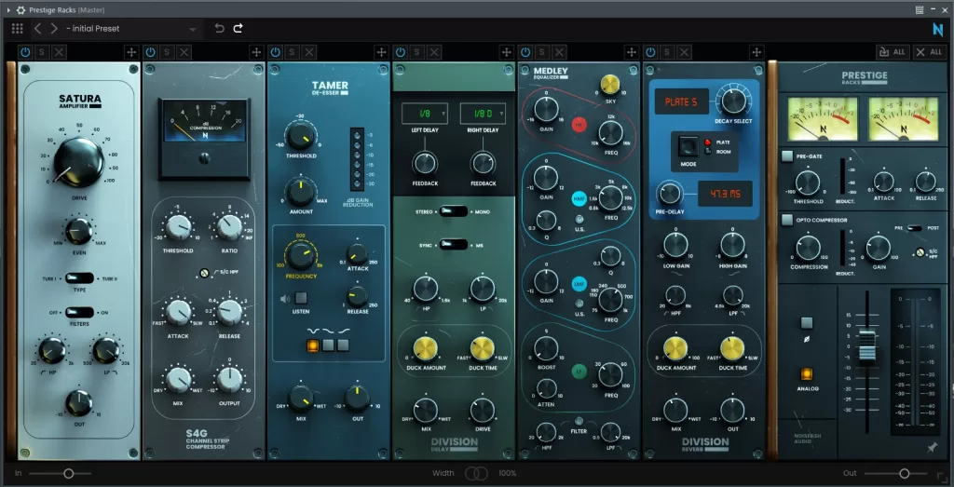Click the Opto COMPRESSION knob
The height and width of the screenshot is (487, 954).
(808, 248)
